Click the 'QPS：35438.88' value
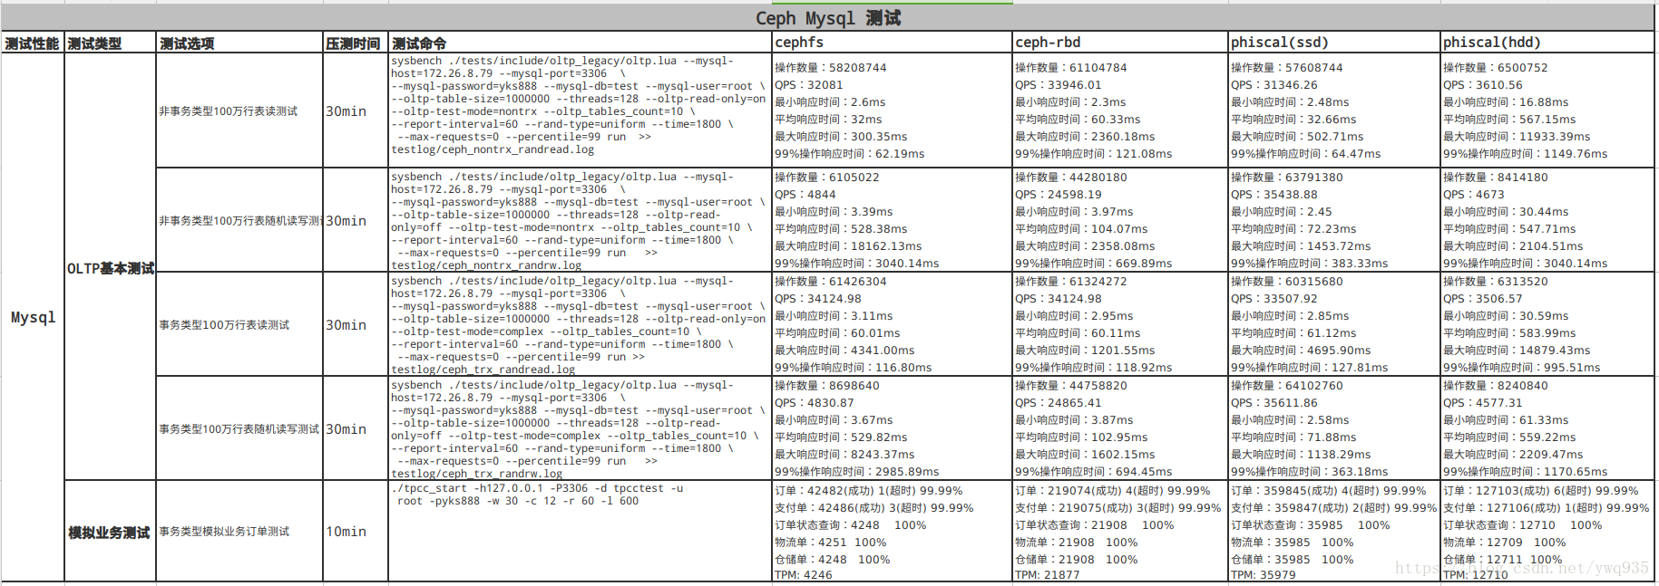 point(1274,195)
